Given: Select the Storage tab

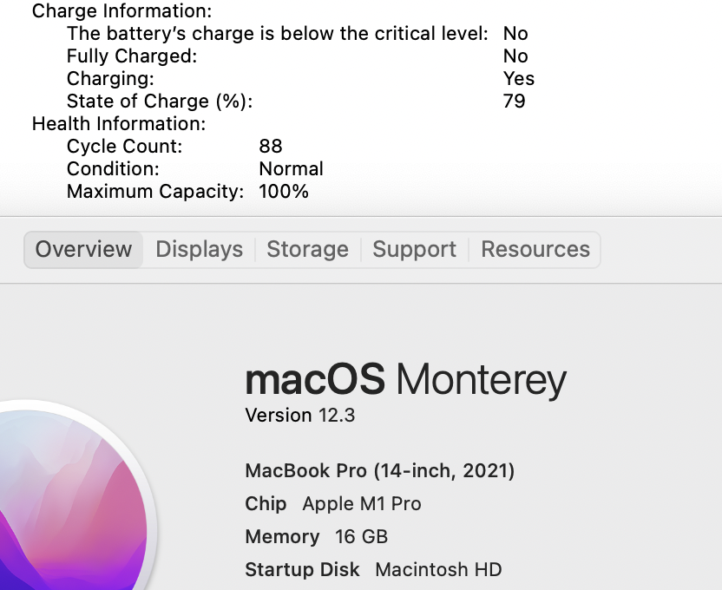Looking at the screenshot, I should click(x=307, y=250).
